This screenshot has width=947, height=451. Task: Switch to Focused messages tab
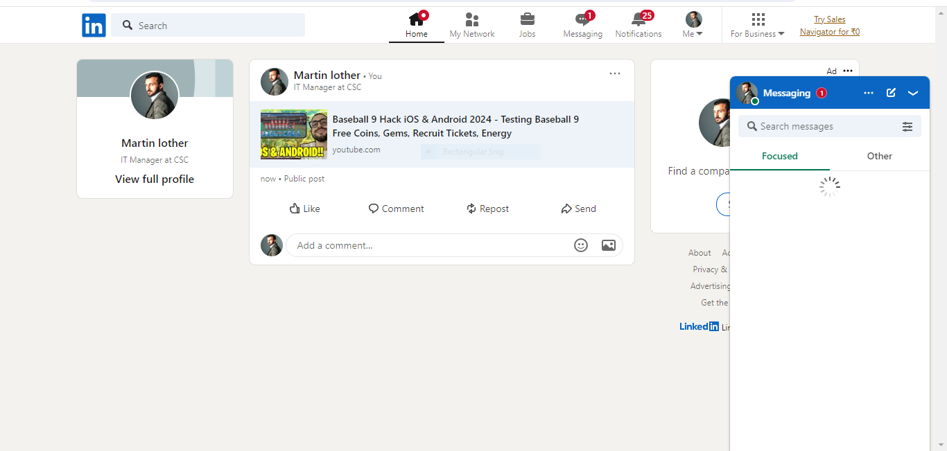[780, 156]
